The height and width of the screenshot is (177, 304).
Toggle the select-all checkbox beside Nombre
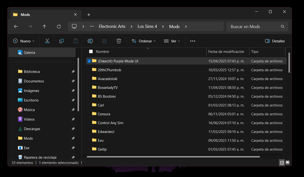(91, 51)
